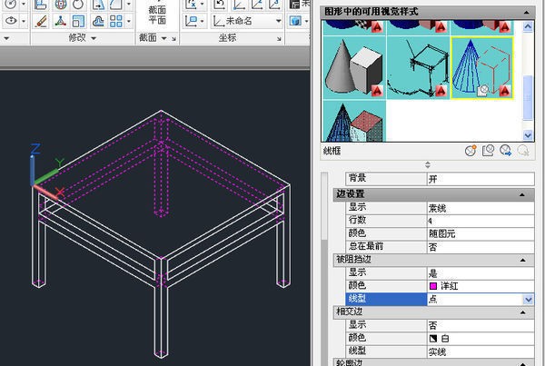Collapse the 边设置 section
This screenshot has width=545, height=366.
(521, 194)
